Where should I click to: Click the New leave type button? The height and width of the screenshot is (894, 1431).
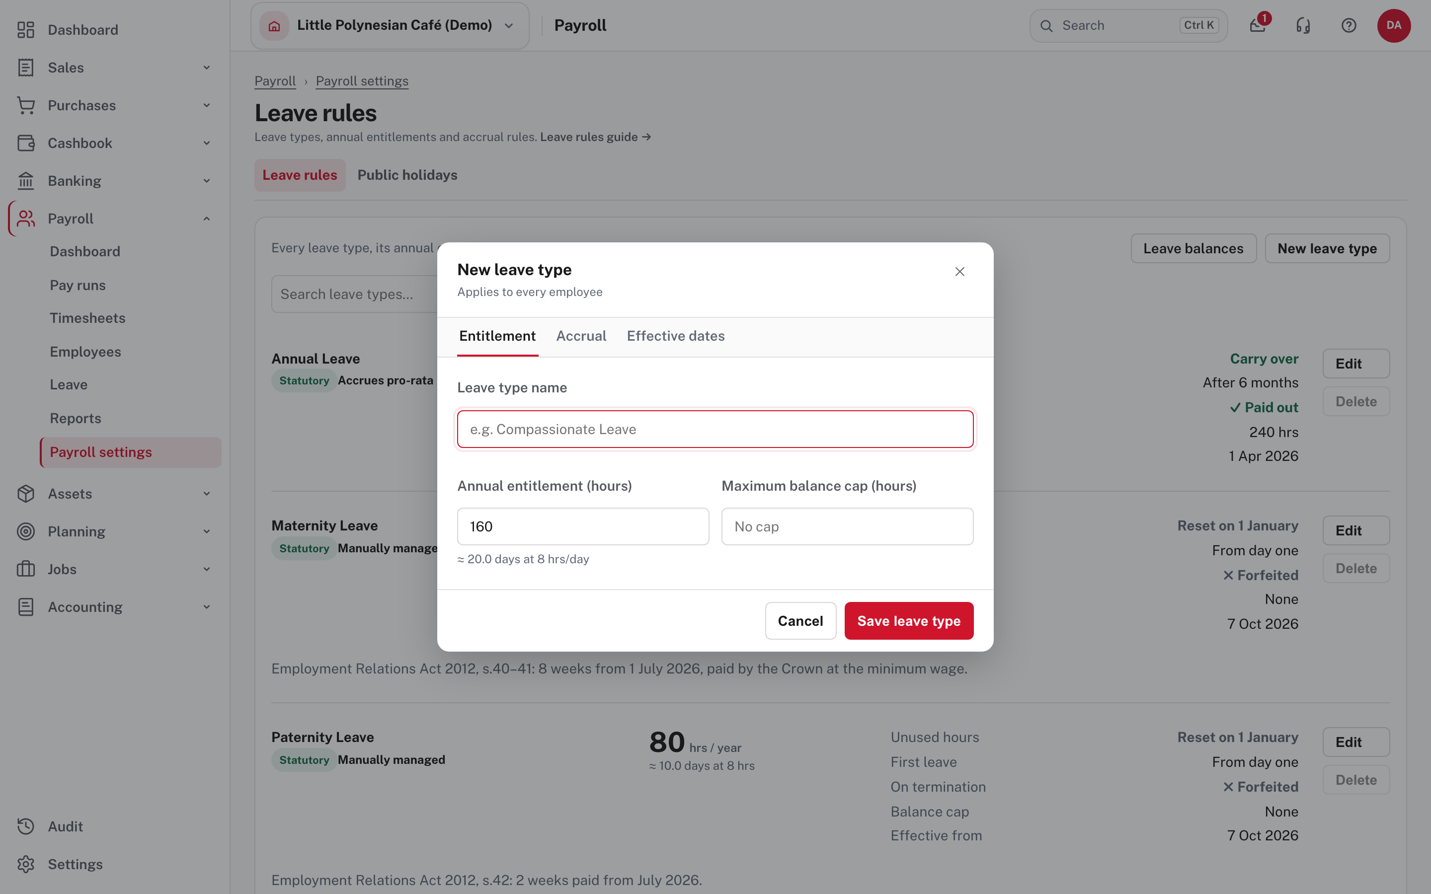(1327, 248)
